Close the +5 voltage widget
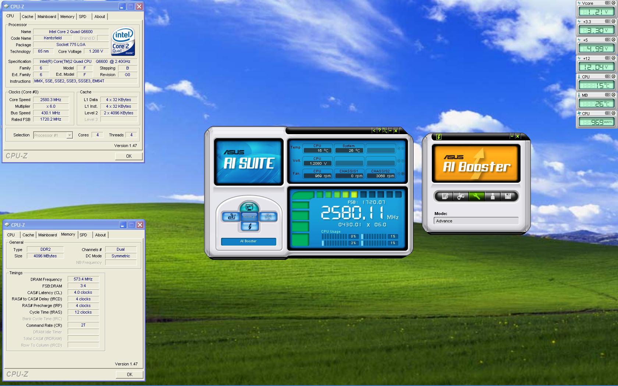This screenshot has width=618, height=386. [x=613, y=40]
